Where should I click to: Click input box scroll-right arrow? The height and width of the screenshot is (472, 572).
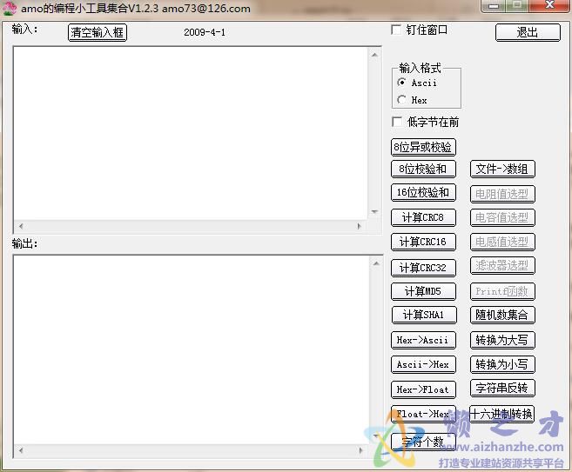click(x=359, y=226)
